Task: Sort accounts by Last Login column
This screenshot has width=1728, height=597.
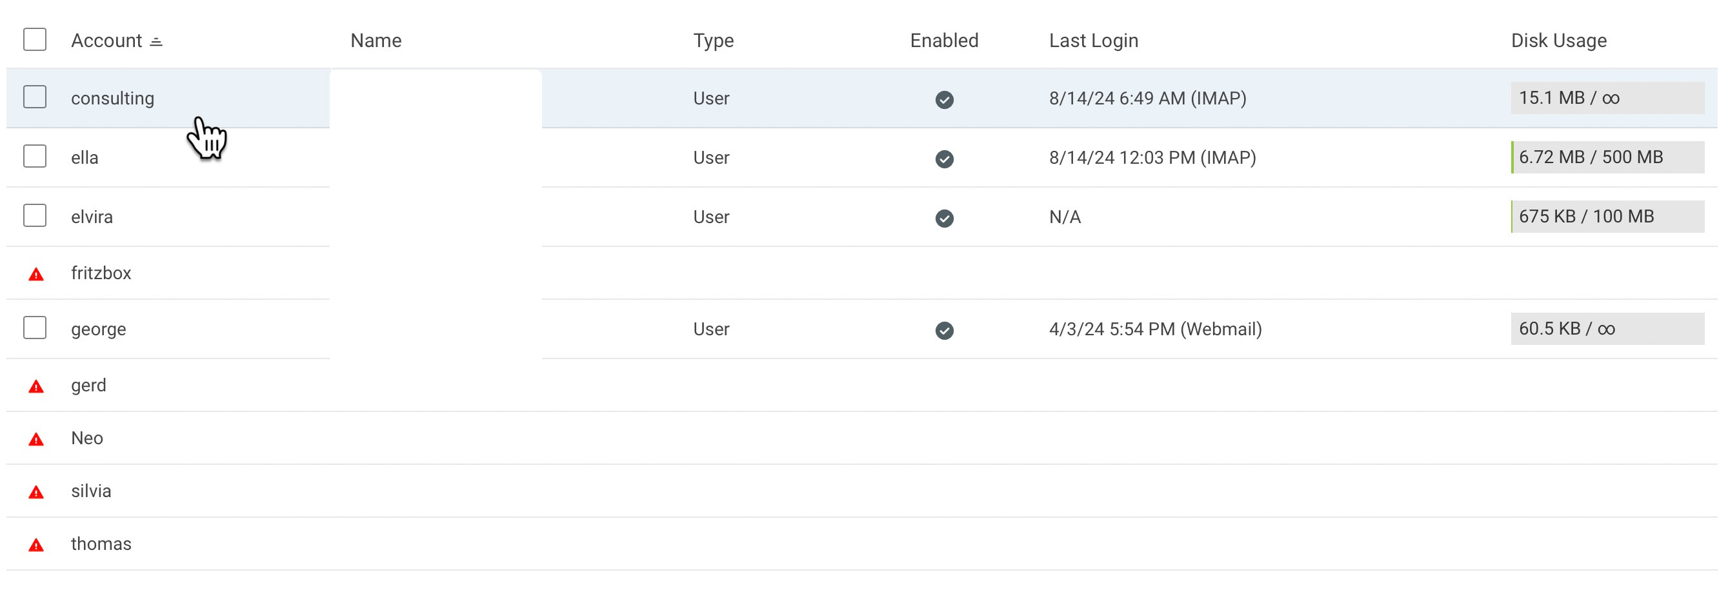Action: 1093,41
